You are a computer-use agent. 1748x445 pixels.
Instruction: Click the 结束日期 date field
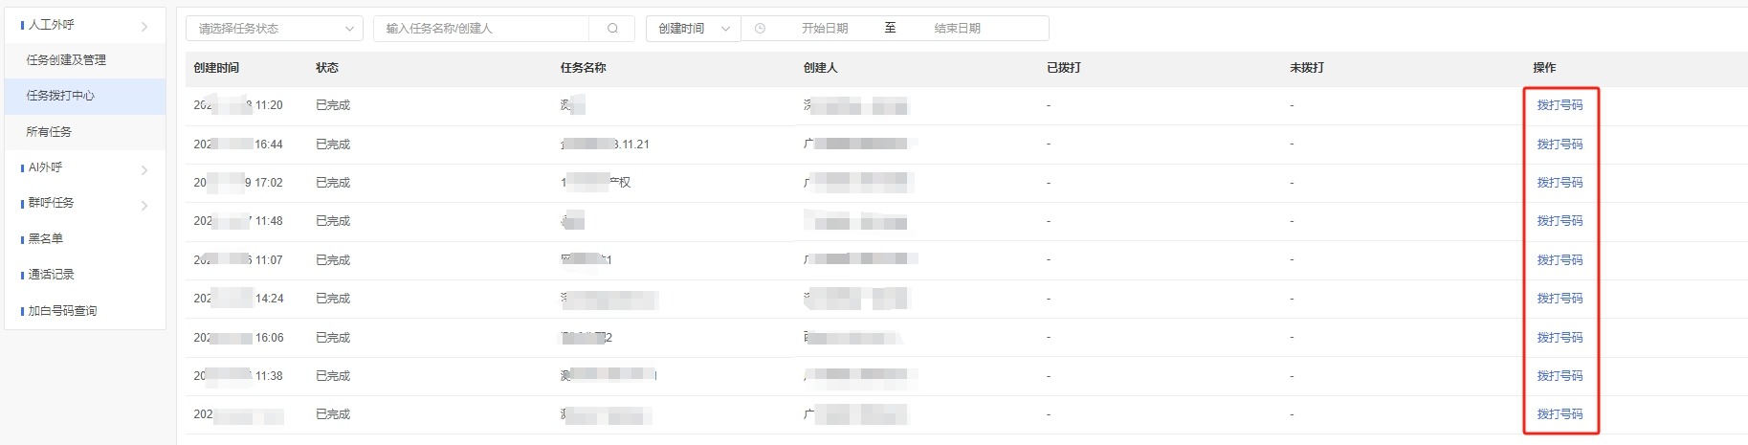tap(957, 29)
